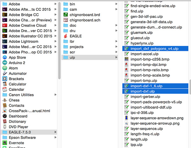Select ipc-d-356.ulp file
This screenshot has width=191, height=148.
click(x=155, y=113)
